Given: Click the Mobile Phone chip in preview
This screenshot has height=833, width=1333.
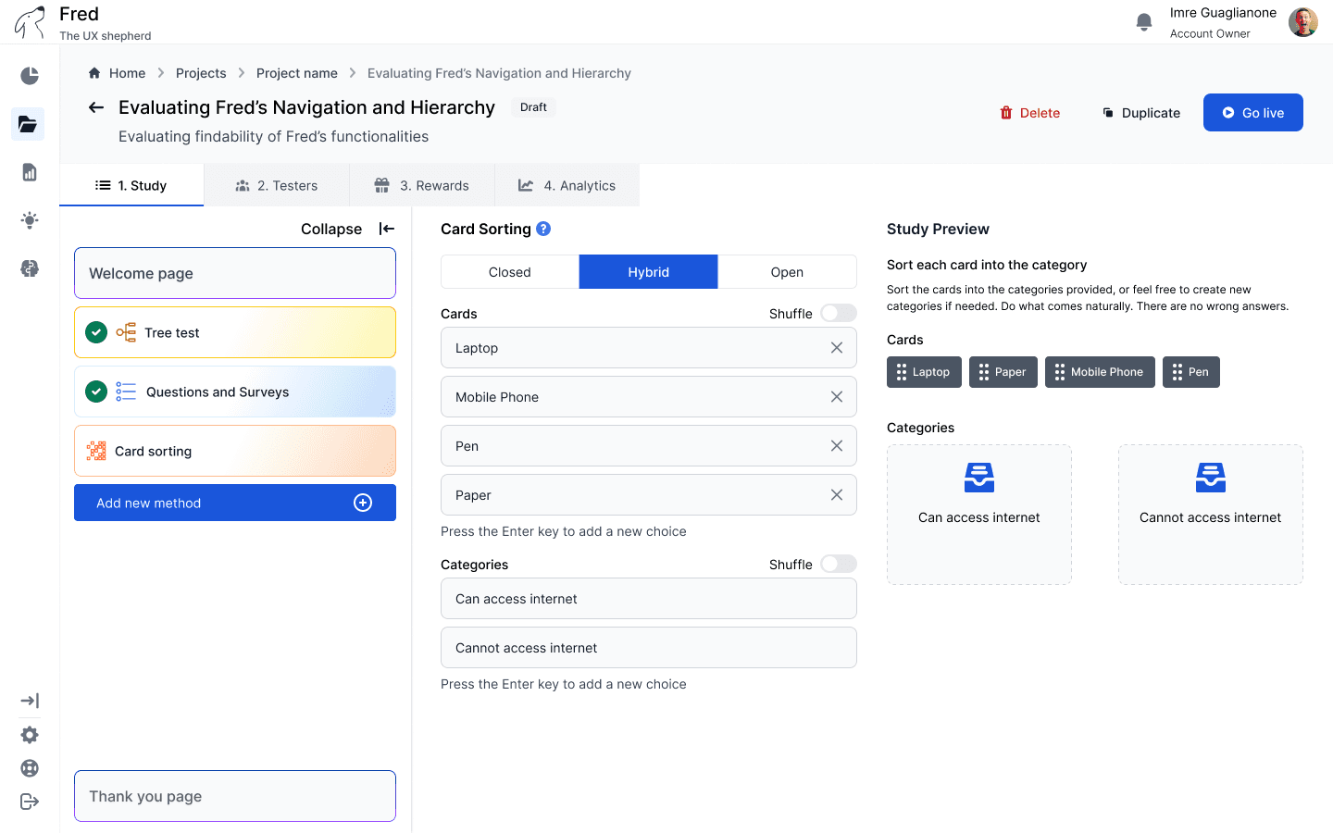Looking at the screenshot, I should [1100, 372].
